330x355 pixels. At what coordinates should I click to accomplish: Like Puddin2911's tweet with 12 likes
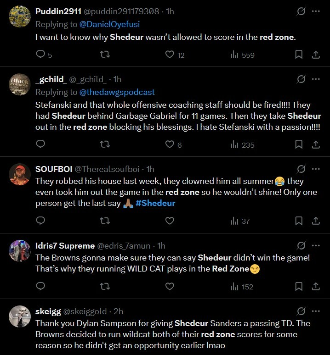170,55
